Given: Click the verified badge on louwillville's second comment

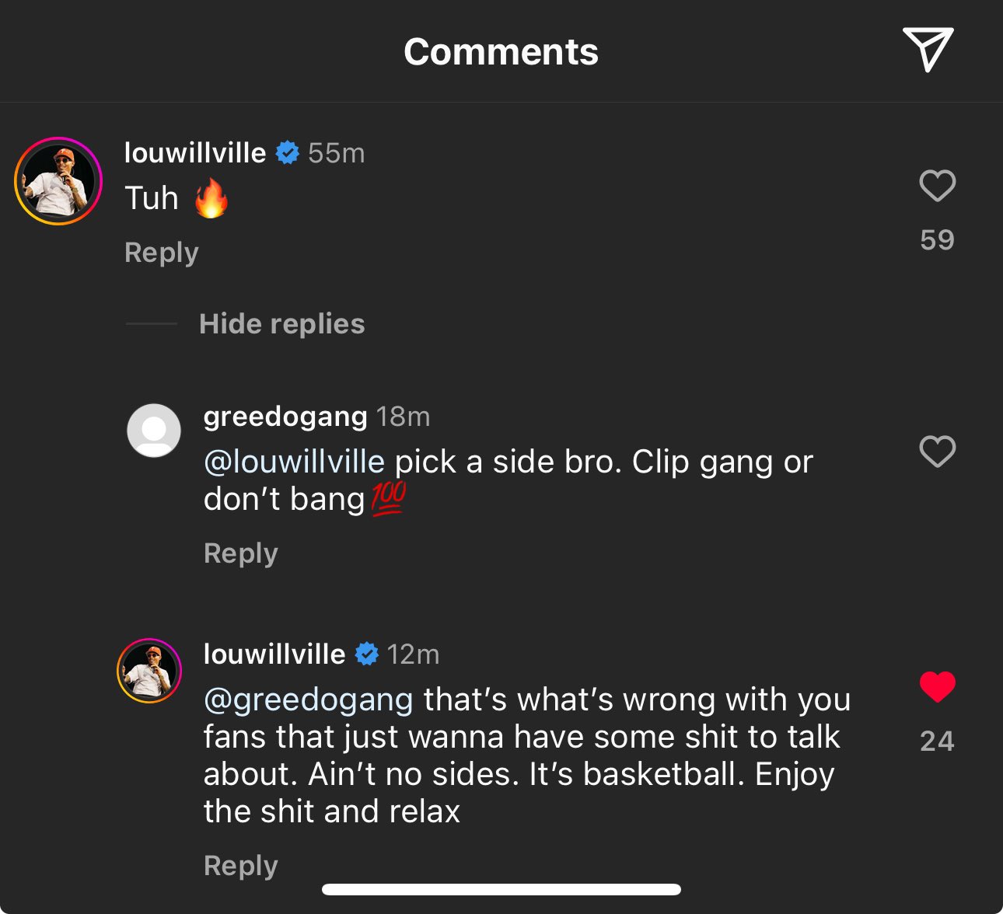Looking at the screenshot, I should click(368, 654).
